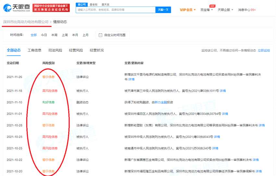Focus the company name search field
The width and height of the screenshot is (276, 176).
pos(116,10)
